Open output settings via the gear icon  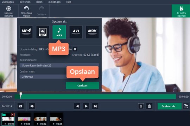pyautogui.click(x=75, y=49)
